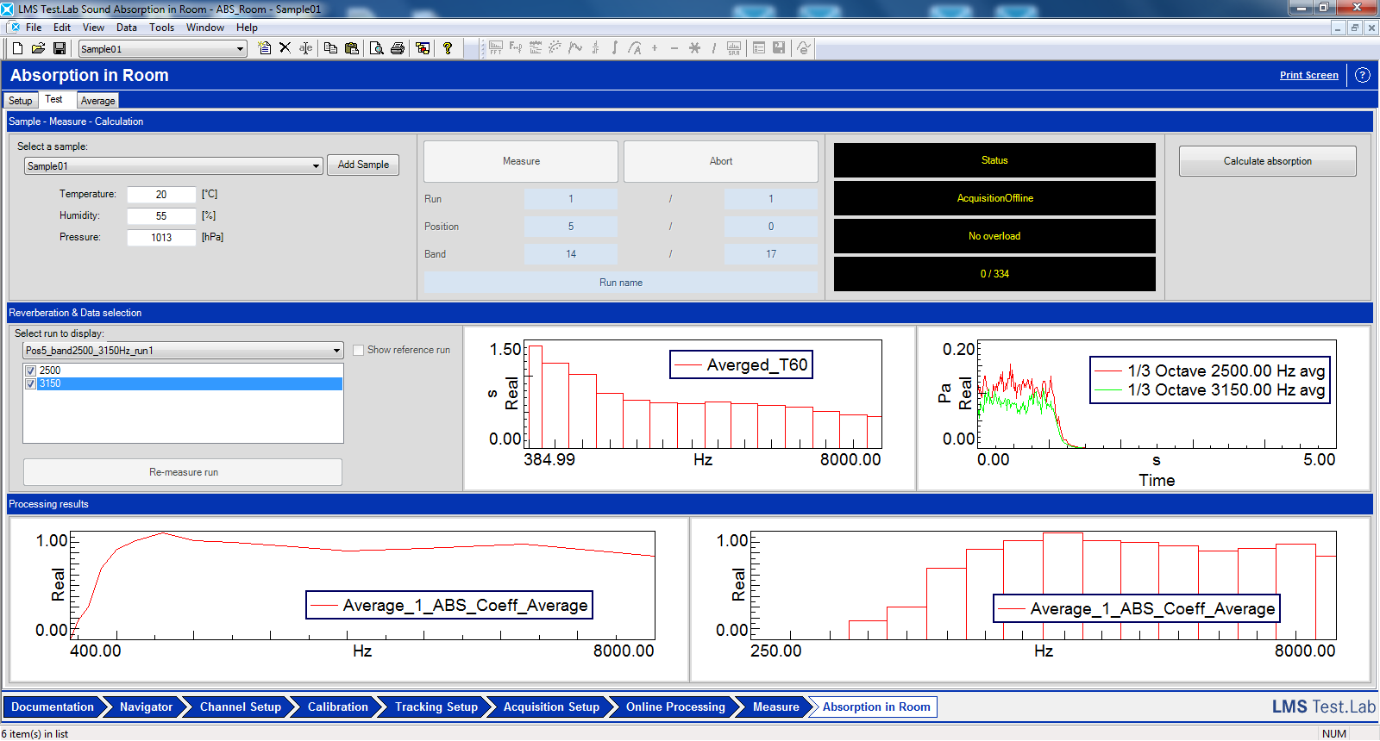Viewport: 1380px width, 741px height.
Task: Click the Re-measure run button
Action: [183, 472]
